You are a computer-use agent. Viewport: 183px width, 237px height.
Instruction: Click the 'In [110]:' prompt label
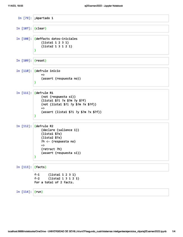tap(24, 71)
